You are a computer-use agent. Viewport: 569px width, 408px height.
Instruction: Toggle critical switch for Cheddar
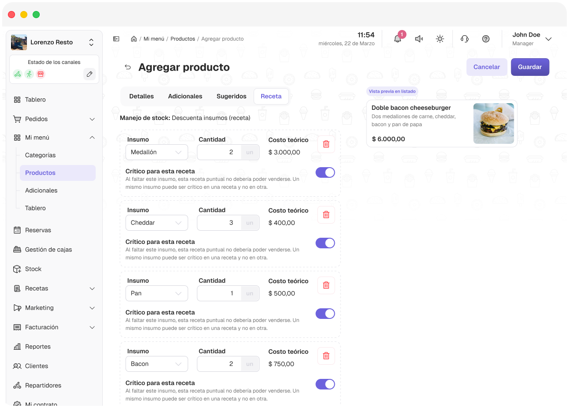325,243
